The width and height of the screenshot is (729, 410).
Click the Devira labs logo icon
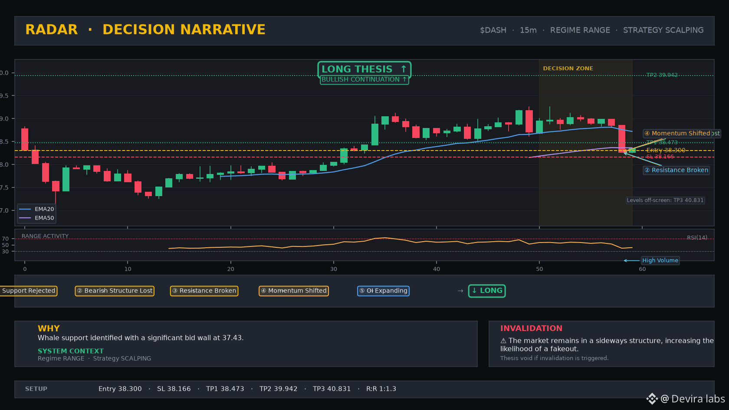tap(652, 399)
